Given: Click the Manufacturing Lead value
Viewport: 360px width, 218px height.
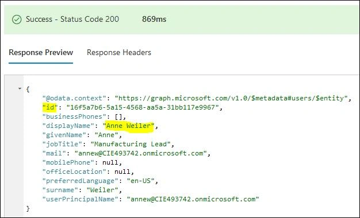Looking at the screenshot, I should click(x=131, y=144).
